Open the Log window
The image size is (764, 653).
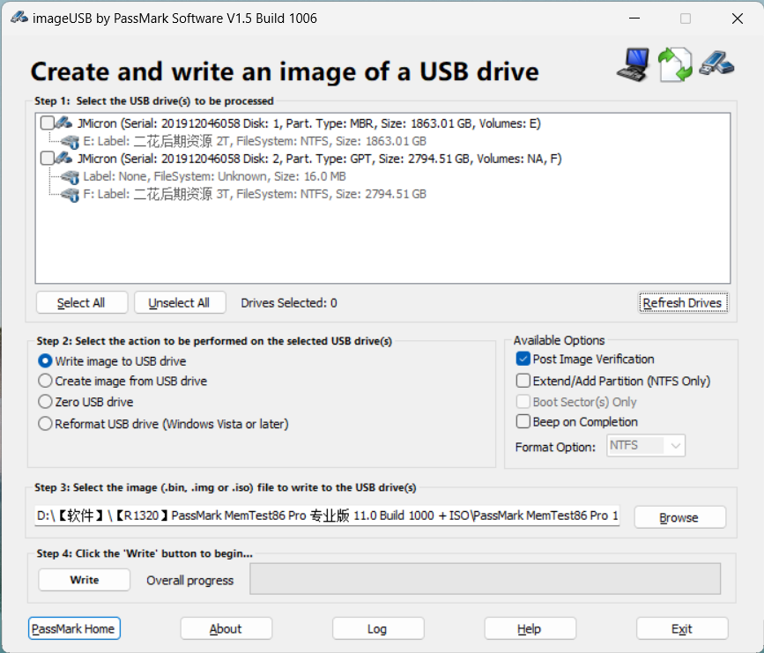click(x=377, y=628)
